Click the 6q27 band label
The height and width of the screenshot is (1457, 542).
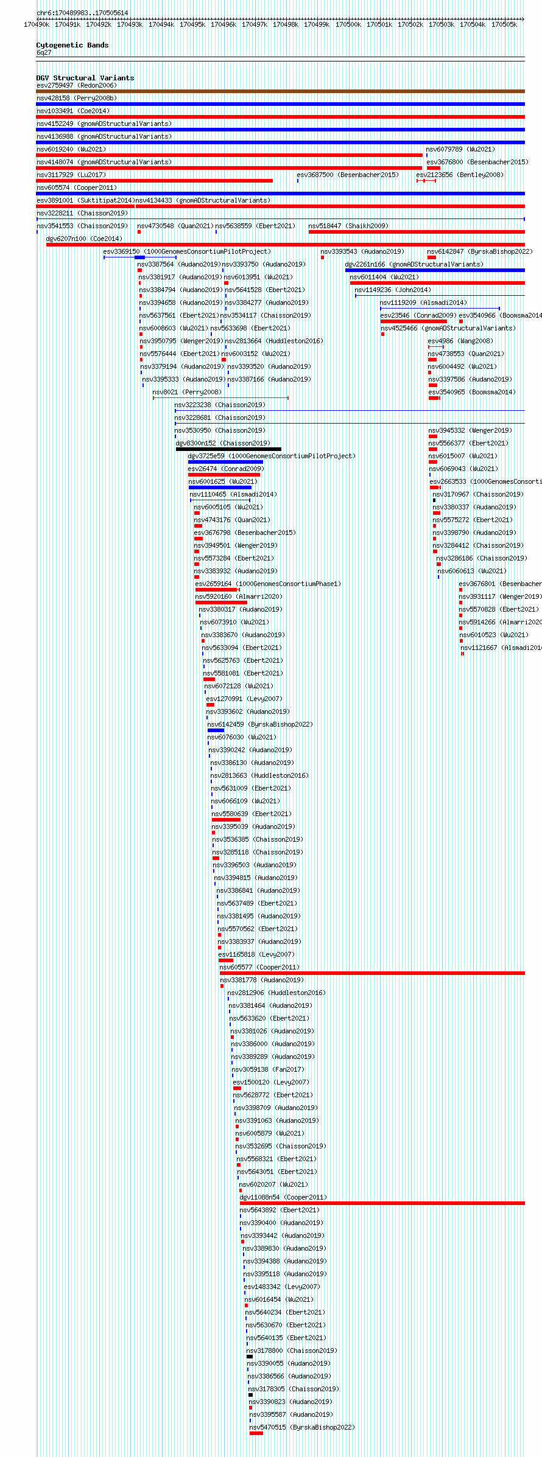click(x=44, y=52)
